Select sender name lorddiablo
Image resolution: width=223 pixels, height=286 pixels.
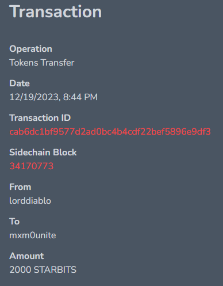click(30, 201)
